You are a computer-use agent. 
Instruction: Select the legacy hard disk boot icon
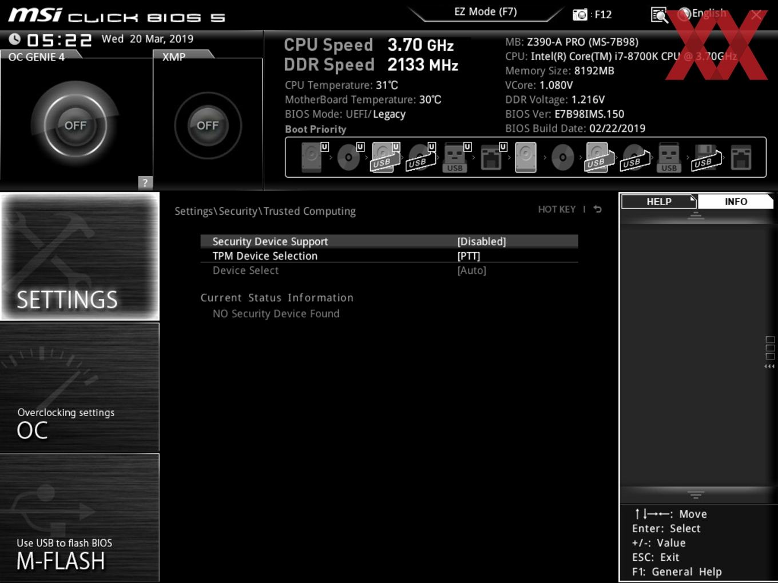pyautogui.click(x=526, y=157)
